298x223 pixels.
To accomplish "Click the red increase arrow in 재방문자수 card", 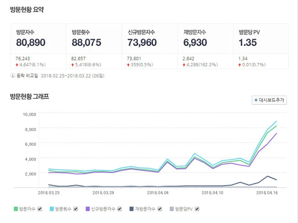I will pos(185,65).
